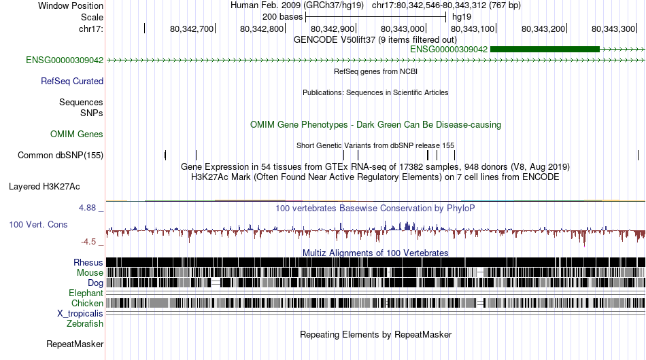Click the leftmost Common dbSNP variant marker
This screenshot has width=646, height=360.
point(165,155)
